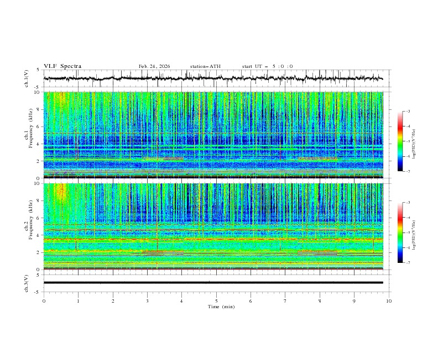Viewport: 438px width, 338px height.
Task: Click the "-7" label on ch.2 color bar
Action: pos(408,263)
